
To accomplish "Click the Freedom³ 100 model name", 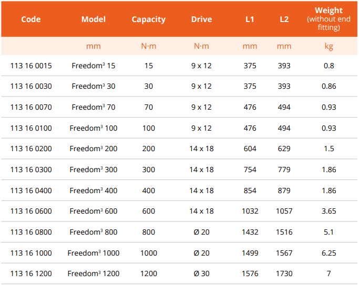I will click(94, 128).
